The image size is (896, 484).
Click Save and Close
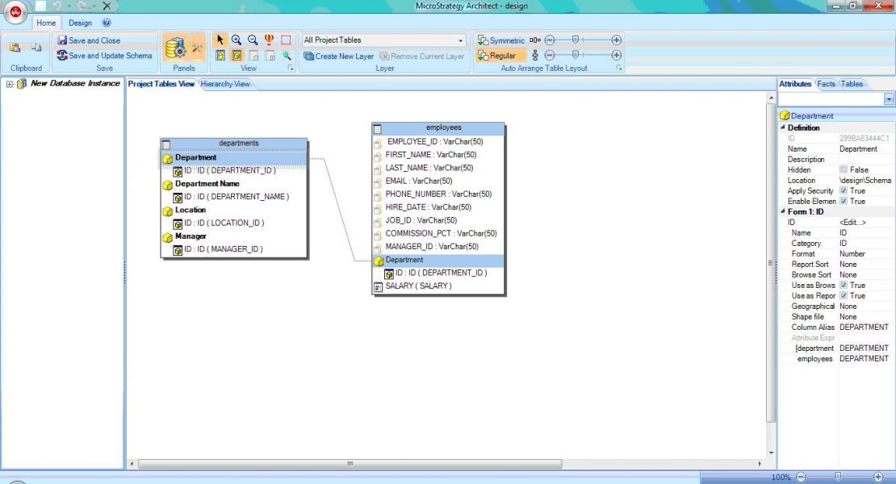(x=89, y=40)
